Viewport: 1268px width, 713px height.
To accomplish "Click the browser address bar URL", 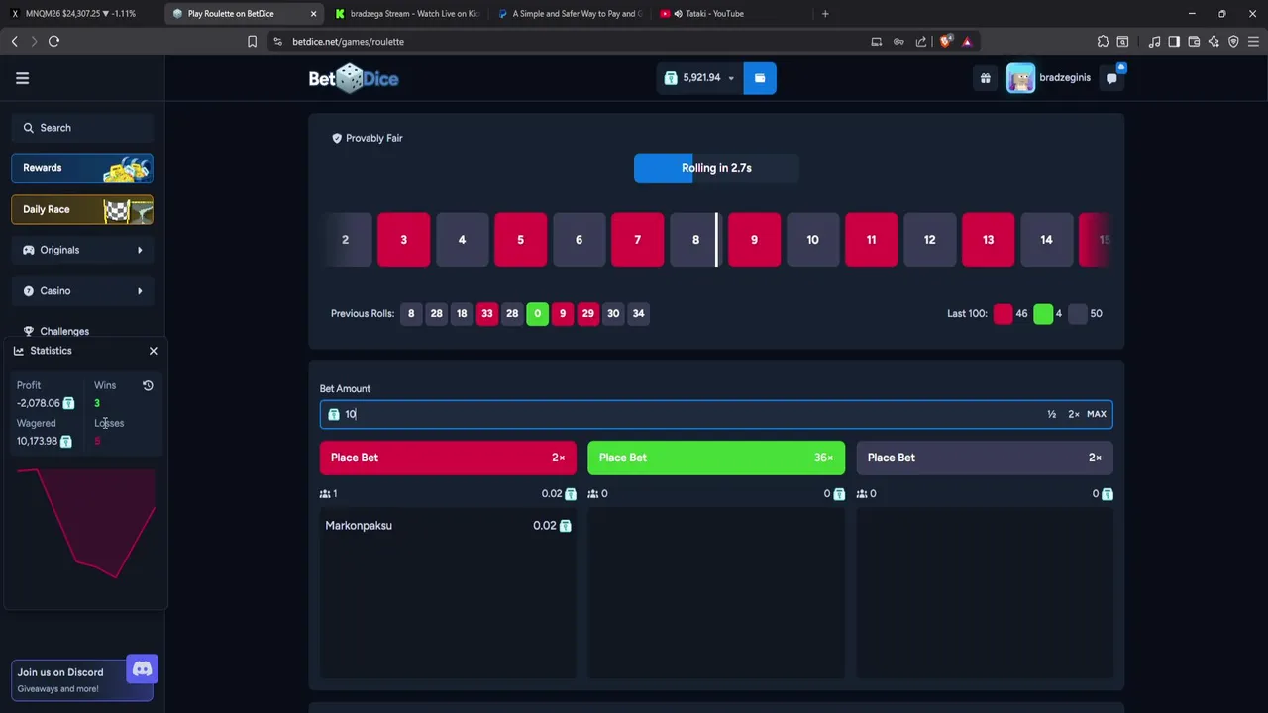I will [x=348, y=42].
